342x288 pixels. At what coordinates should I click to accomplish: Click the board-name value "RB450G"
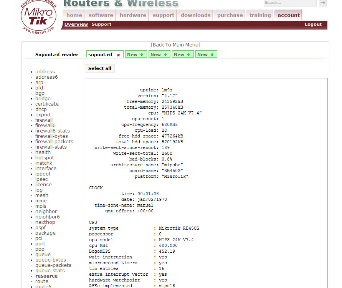click(x=172, y=170)
